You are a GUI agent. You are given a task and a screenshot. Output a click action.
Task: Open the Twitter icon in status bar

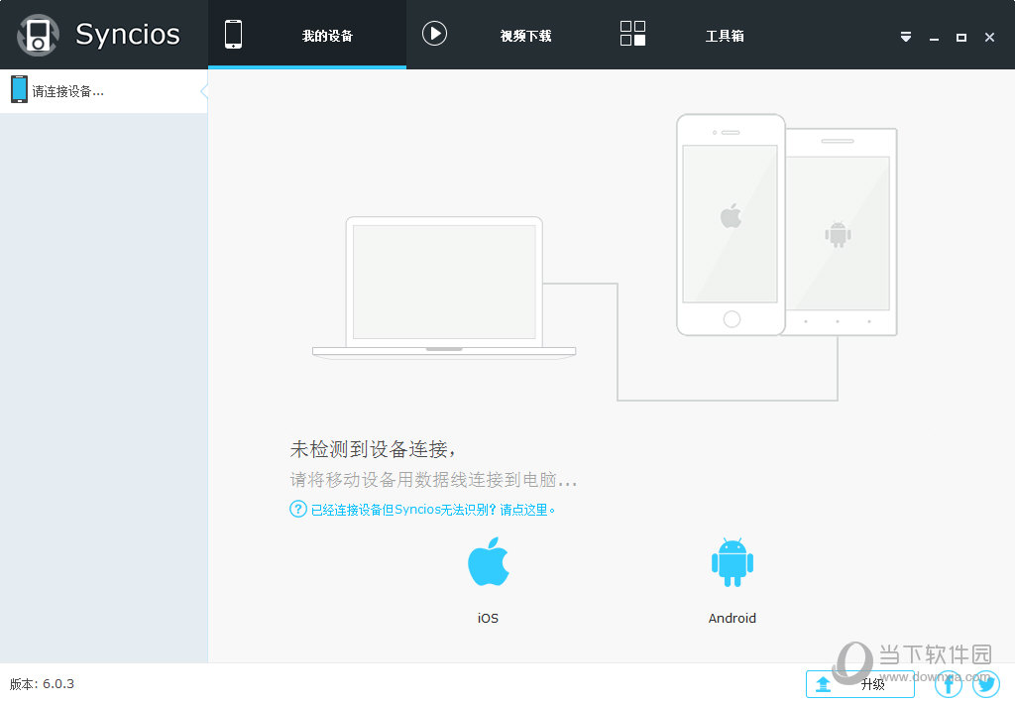pyautogui.click(x=986, y=684)
